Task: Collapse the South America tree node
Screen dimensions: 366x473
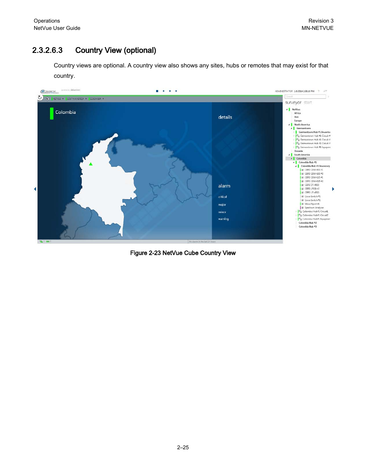Action: pyautogui.click(x=289, y=155)
